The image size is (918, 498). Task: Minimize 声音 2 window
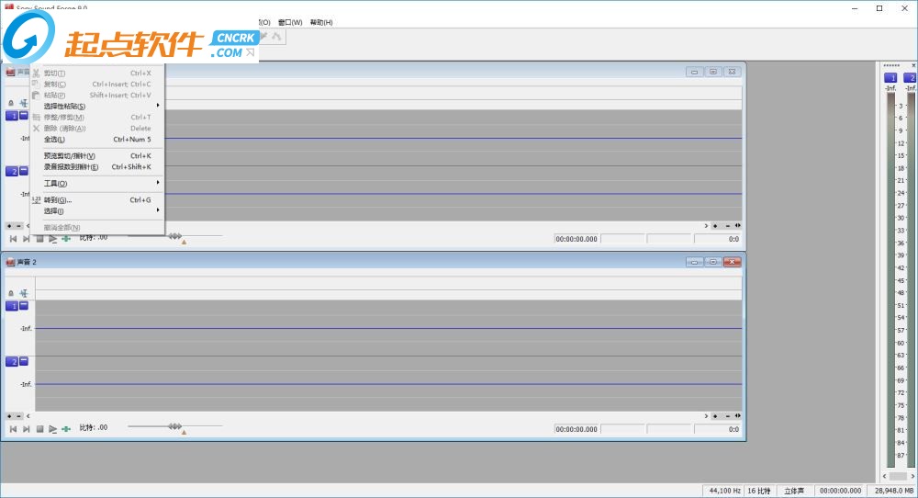[x=694, y=262]
